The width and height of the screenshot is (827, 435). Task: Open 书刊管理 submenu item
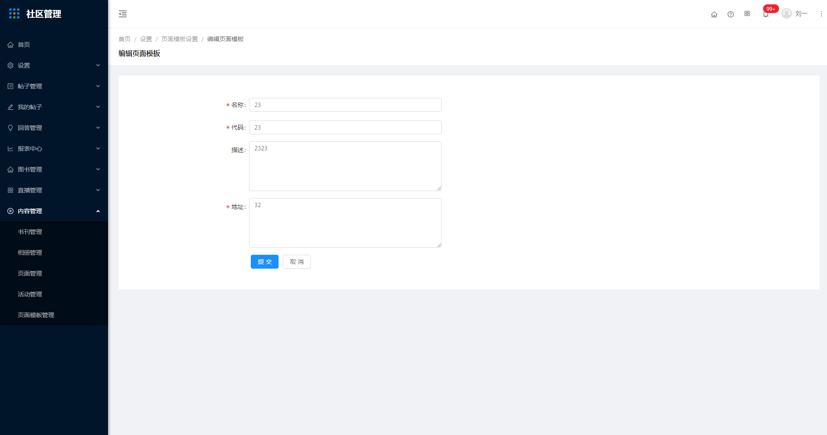pos(54,232)
